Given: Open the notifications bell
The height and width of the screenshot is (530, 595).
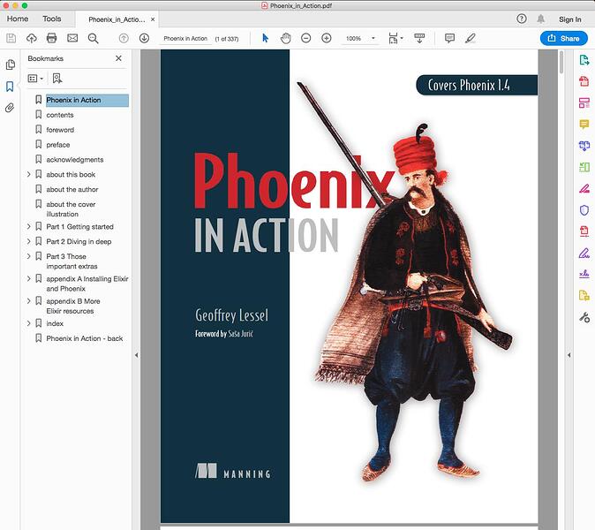Looking at the screenshot, I should [x=541, y=19].
